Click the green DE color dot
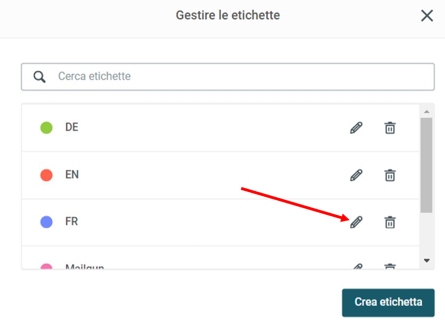445x326 pixels. pos(46,128)
